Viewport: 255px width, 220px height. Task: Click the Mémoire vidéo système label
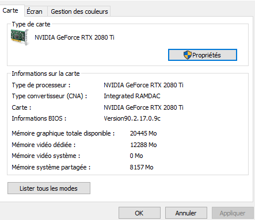46,156
